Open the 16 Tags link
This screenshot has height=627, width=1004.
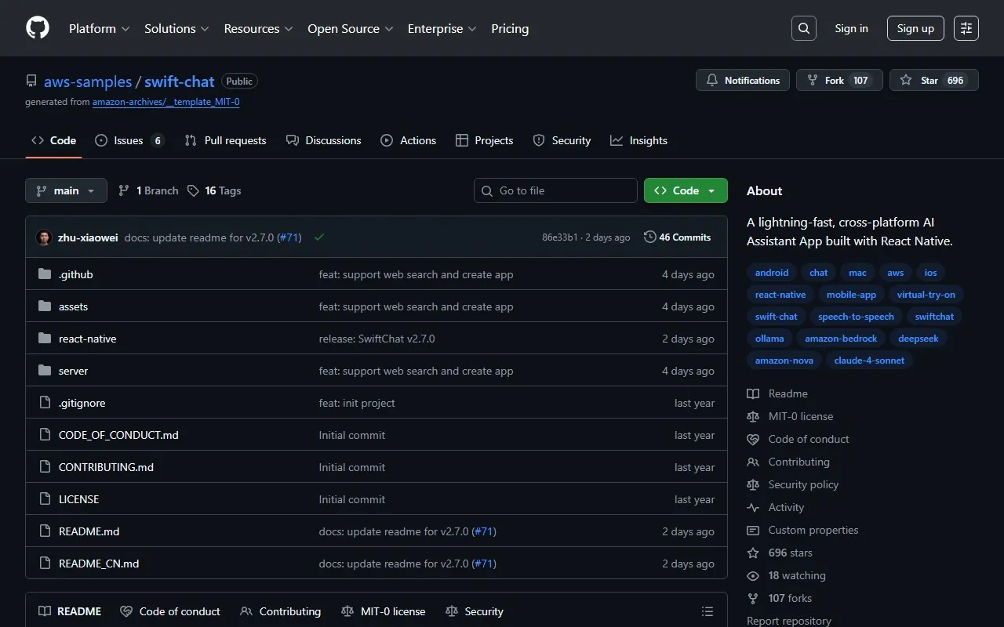coord(214,190)
